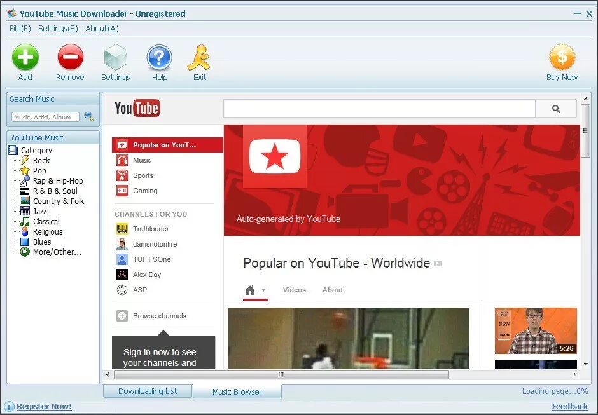Click the Music, Artist, Album search field
The height and width of the screenshot is (415, 598).
coord(45,117)
